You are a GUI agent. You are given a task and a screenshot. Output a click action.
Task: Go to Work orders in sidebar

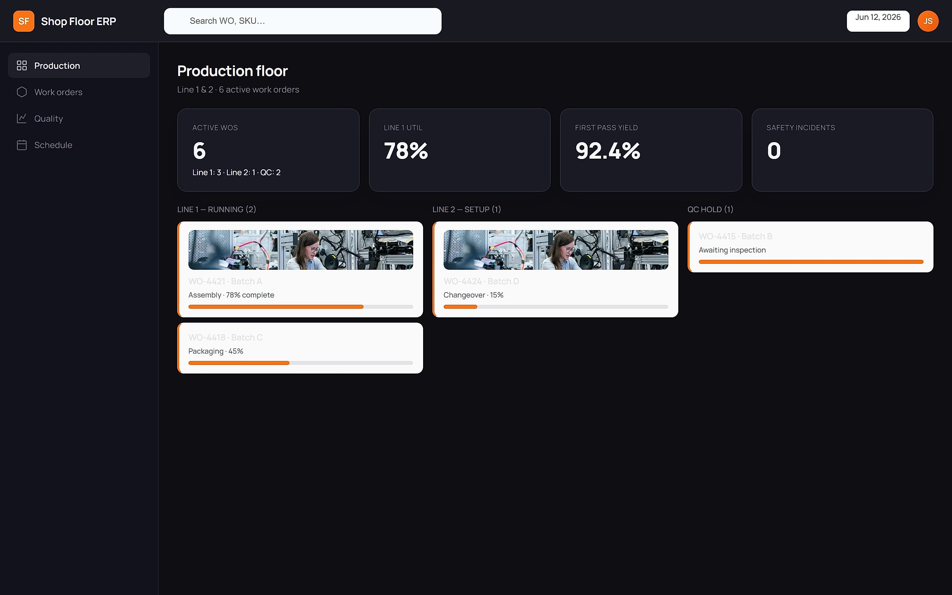[x=79, y=92]
